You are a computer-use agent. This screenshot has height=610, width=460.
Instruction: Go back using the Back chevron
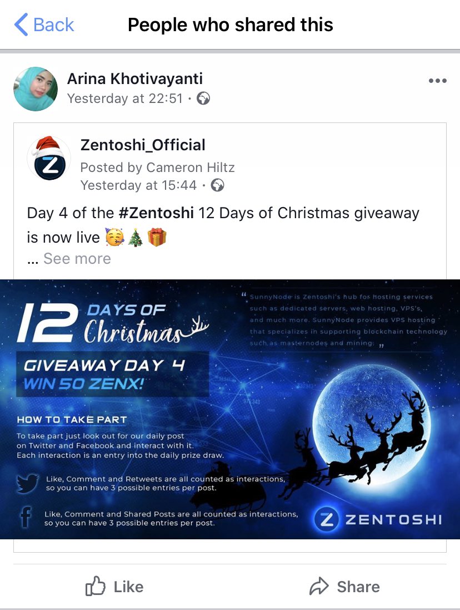click(x=21, y=24)
